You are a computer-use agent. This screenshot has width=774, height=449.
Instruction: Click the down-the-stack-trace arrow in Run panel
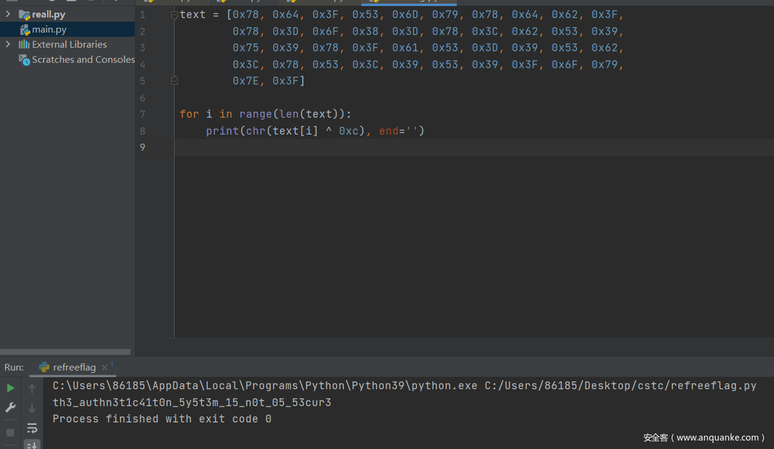coord(32,409)
